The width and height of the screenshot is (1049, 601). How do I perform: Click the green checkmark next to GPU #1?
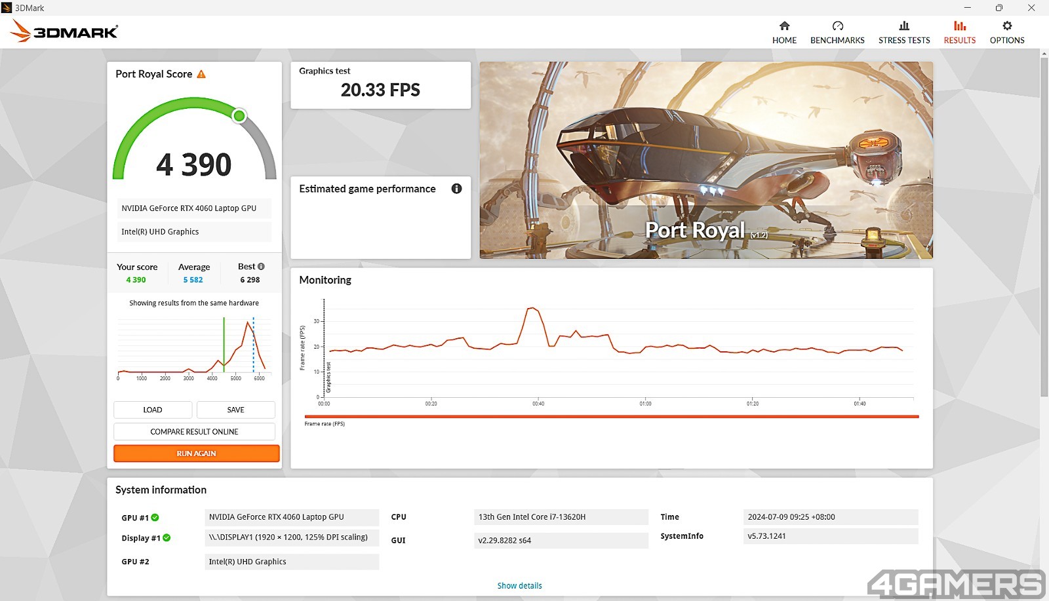155,517
